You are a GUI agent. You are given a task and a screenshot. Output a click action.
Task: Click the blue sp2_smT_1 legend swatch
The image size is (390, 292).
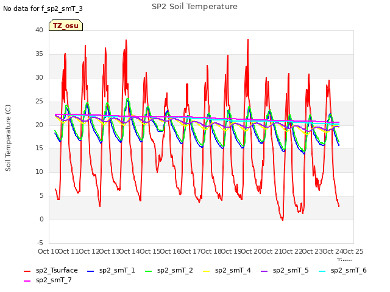click(x=91, y=271)
